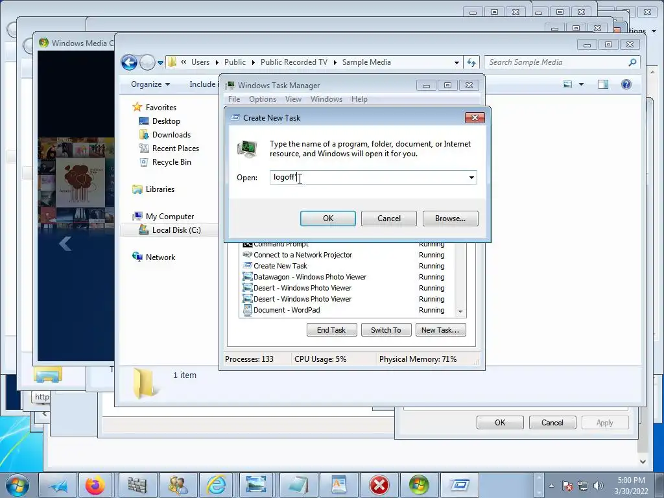The width and height of the screenshot is (664, 498).
Task: Open Recycle Bin in navigation pane
Action: click(x=171, y=161)
